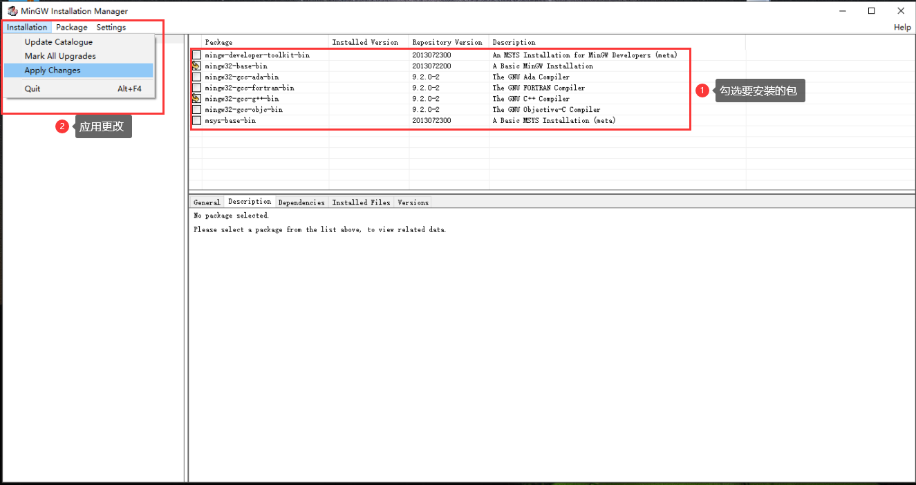This screenshot has width=916, height=485.
Task: Toggle the mingw32-gcc-fortran-bin checkbox
Action: (x=197, y=88)
